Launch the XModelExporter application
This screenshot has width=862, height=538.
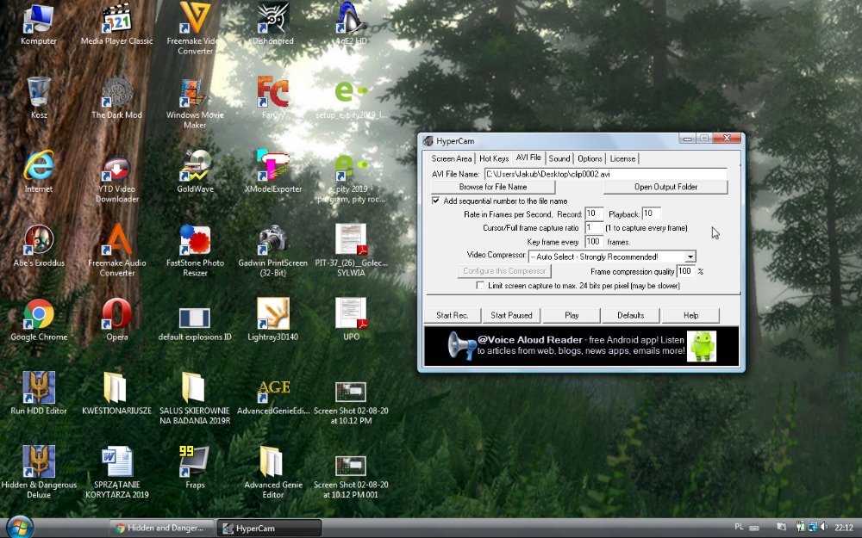click(271, 166)
